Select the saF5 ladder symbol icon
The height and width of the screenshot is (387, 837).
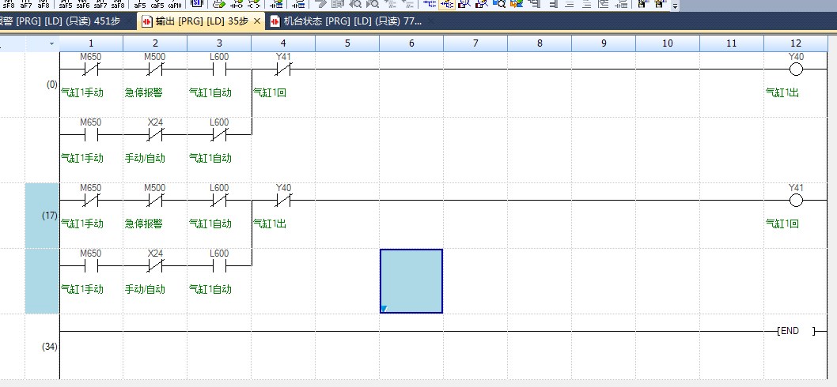[65, 4]
